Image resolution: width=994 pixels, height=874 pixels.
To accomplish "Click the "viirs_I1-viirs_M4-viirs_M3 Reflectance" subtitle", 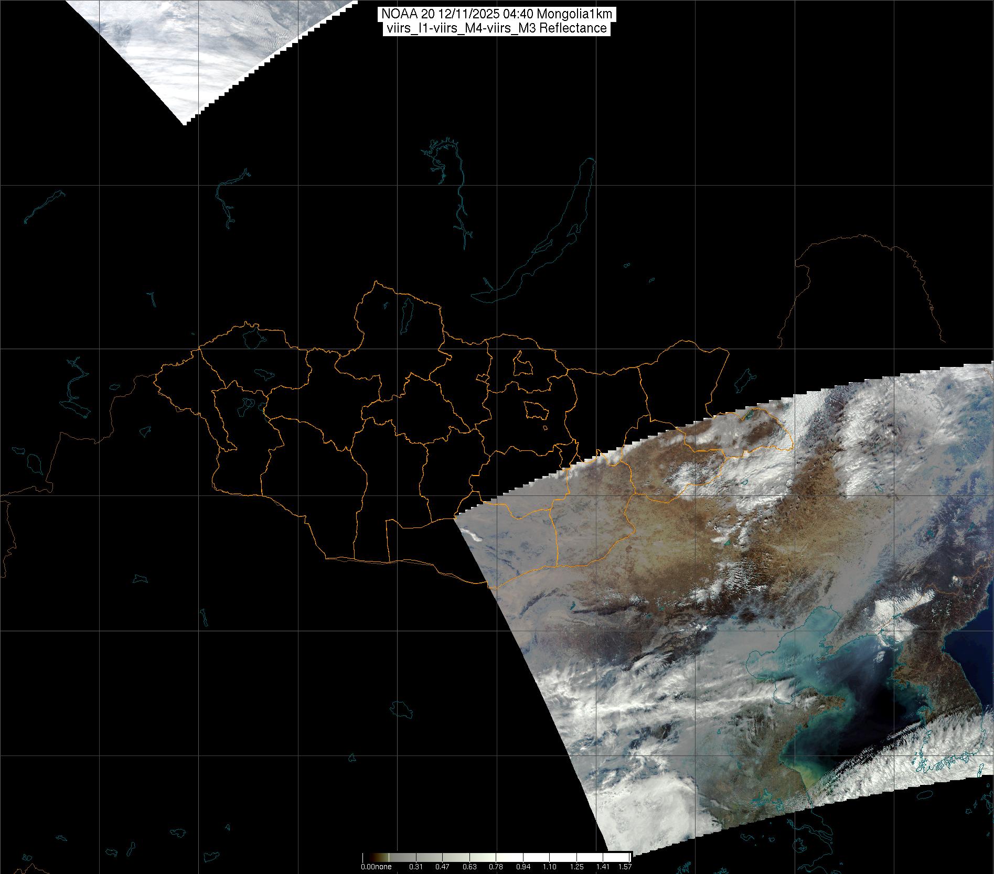I will (x=496, y=28).
